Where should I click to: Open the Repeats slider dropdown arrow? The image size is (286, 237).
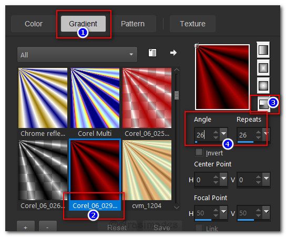(266, 134)
